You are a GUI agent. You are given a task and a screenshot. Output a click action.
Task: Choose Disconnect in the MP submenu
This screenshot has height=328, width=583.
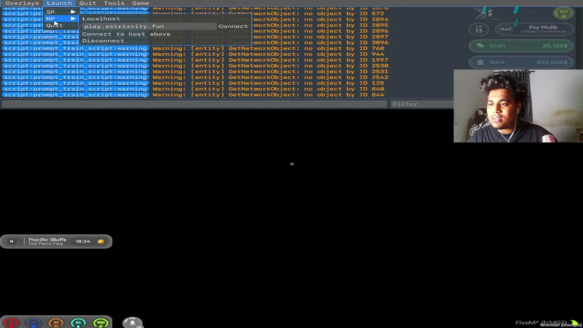tap(103, 41)
